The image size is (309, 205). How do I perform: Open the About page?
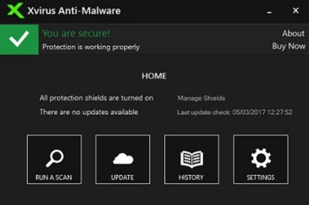(293, 33)
